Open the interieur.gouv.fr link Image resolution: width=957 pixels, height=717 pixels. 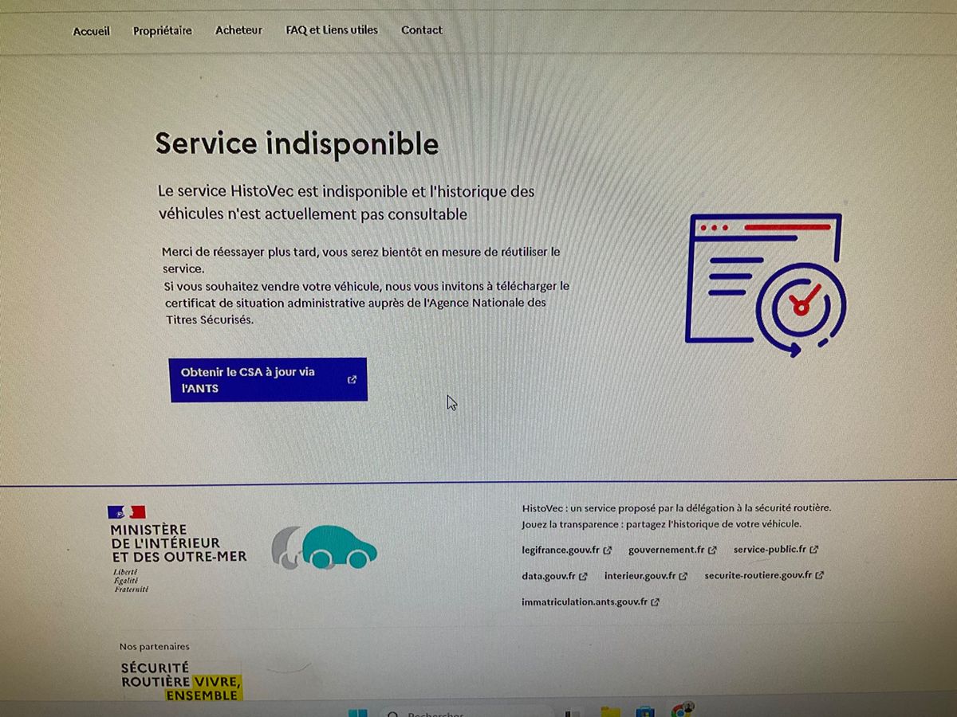[x=640, y=576]
